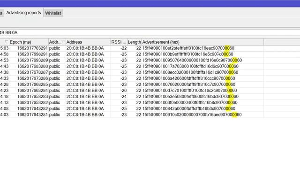This screenshot has width=300, height=169.
Task: Click the time cell ending 4:08
Action: [4, 108]
